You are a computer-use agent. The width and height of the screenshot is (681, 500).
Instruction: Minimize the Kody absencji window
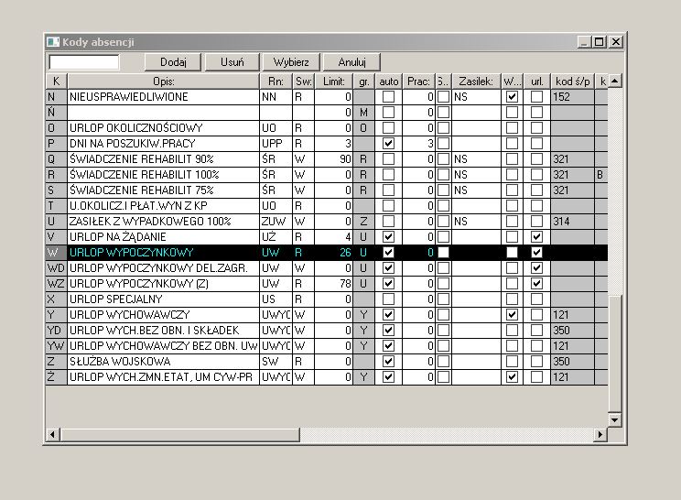tap(586, 42)
